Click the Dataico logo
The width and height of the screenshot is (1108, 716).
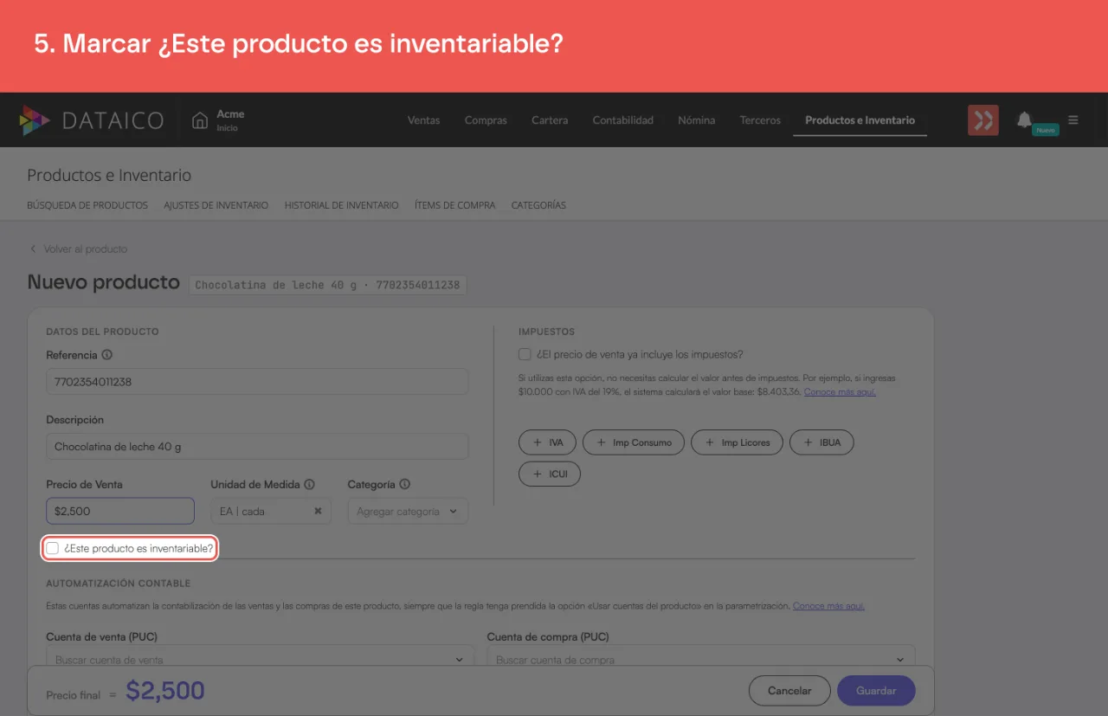click(91, 120)
